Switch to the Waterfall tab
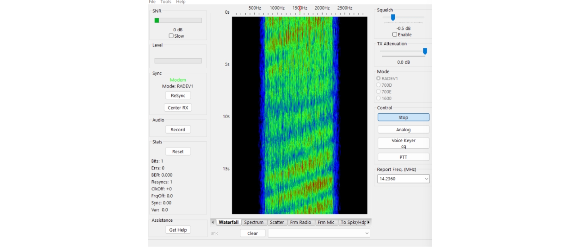Image resolution: width=580 pixels, height=251 pixels. click(228, 222)
